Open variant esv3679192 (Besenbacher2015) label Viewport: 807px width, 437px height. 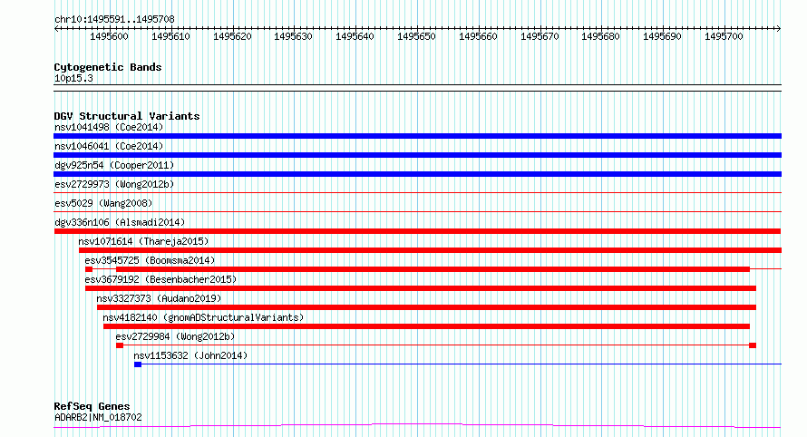[160, 279]
